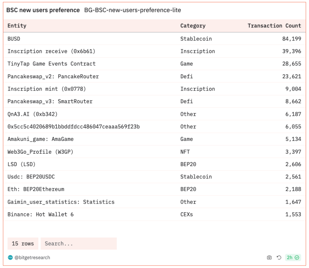
Task: Click the NFT category cell
Action: point(185,151)
